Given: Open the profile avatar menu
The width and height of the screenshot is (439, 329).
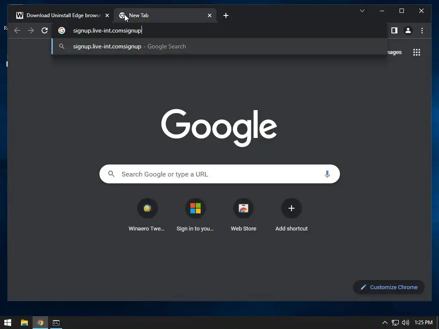Looking at the screenshot, I should pyautogui.click(x=408, y=30).
